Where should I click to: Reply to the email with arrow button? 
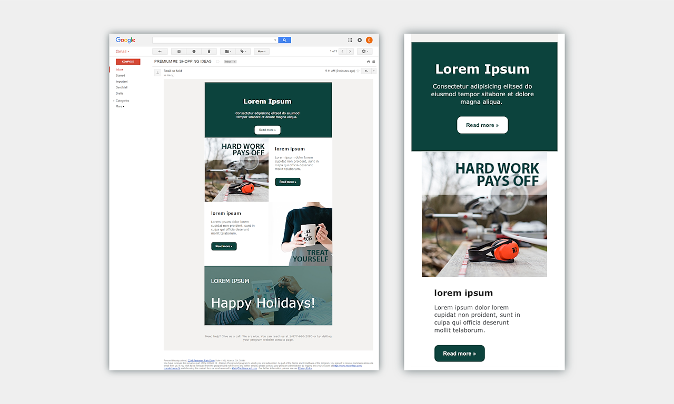366,71
